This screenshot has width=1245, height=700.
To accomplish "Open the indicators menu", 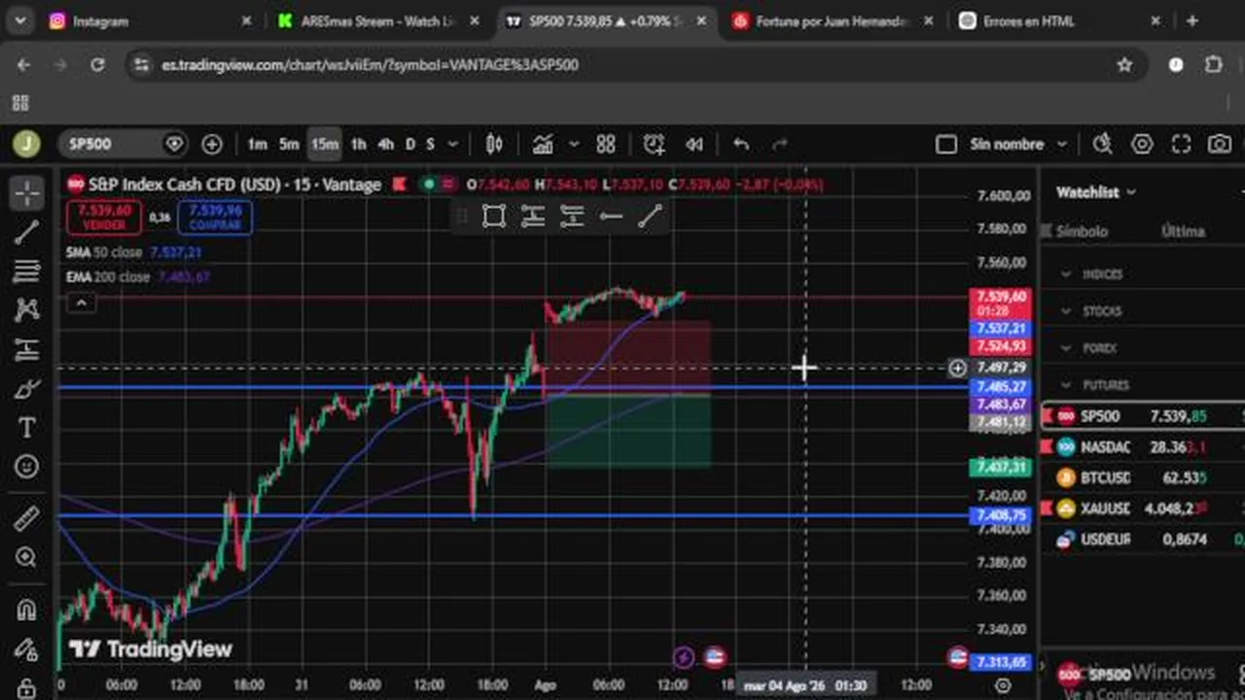I will pyautogui.click(x=543, y=144).
